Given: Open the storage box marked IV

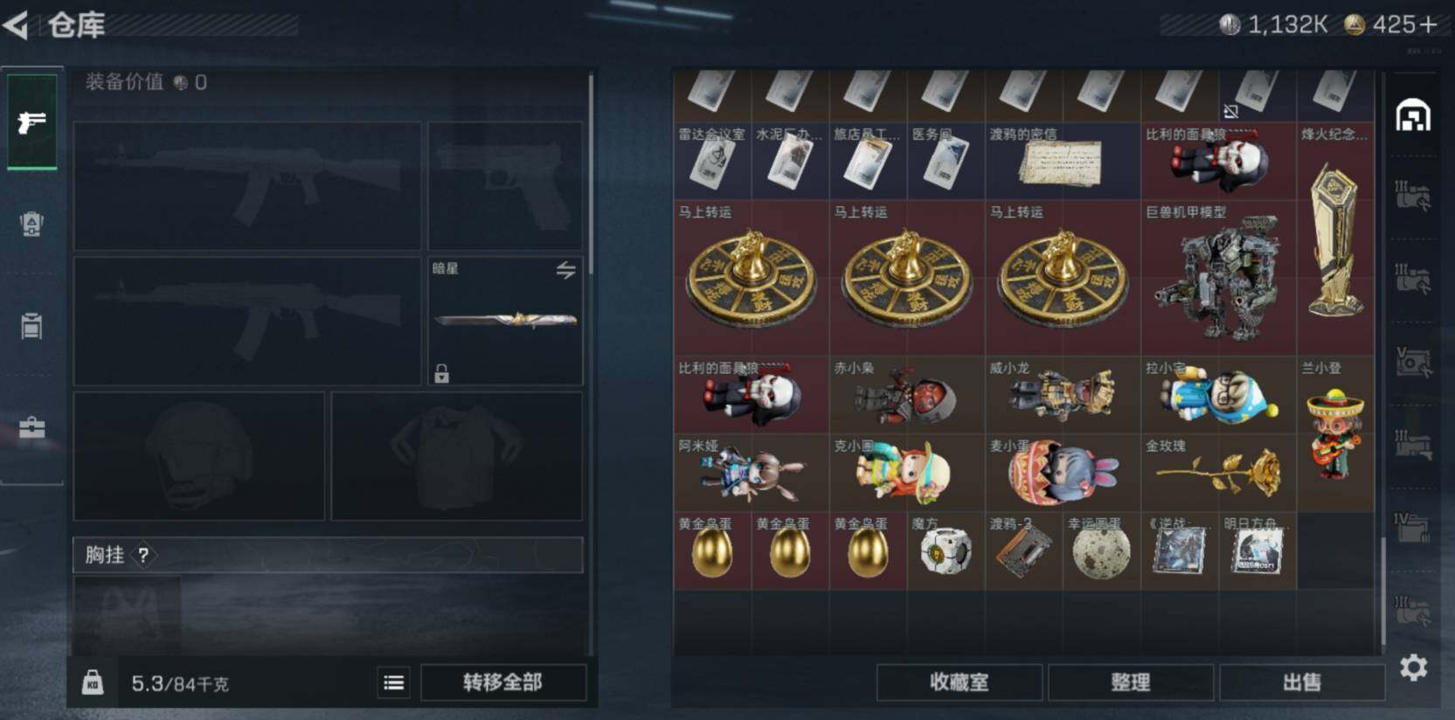Looking at the screenshot, I should pyautogui.click(x=1413, y=528).
